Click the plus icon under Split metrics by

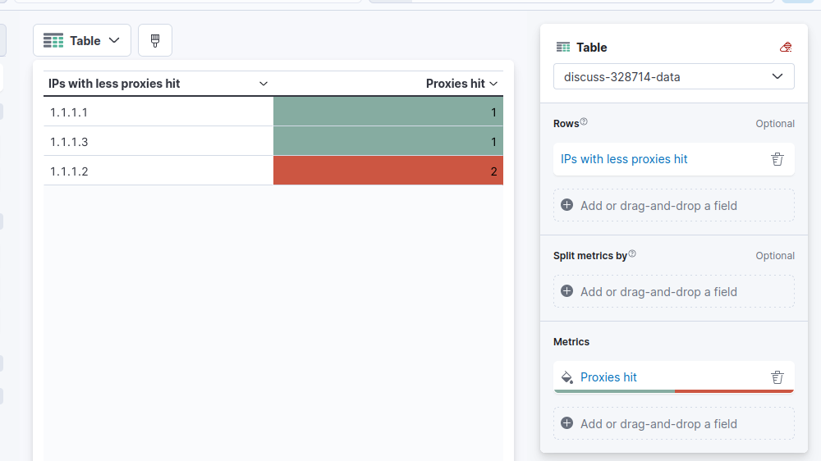[566, 291]
